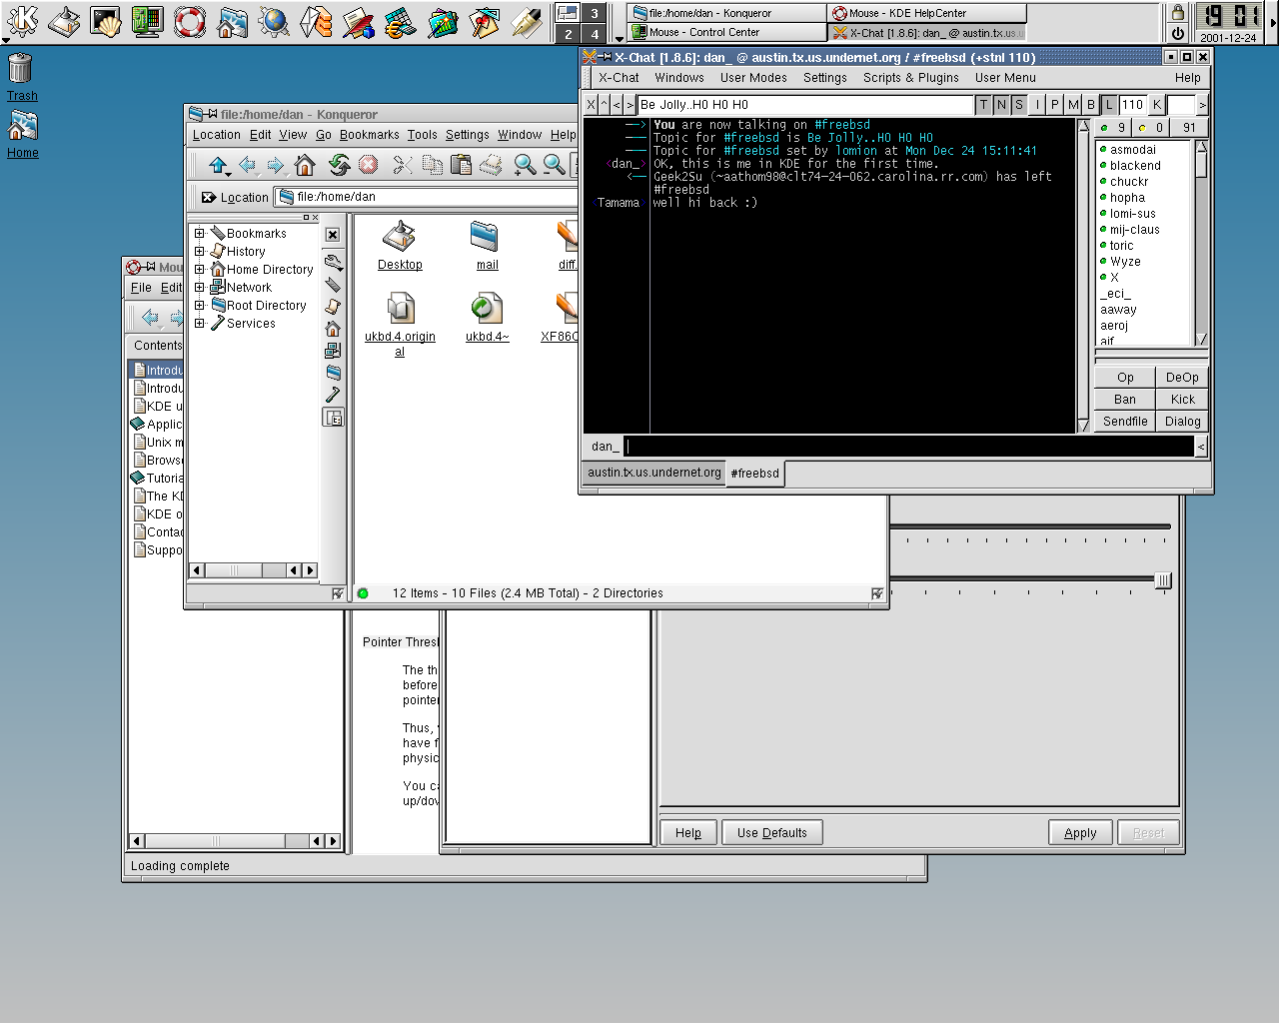Viewport: 1279px width, 1023px height.
Task: Open the lifesaver Help icon in panel
Action: [190, 21]
